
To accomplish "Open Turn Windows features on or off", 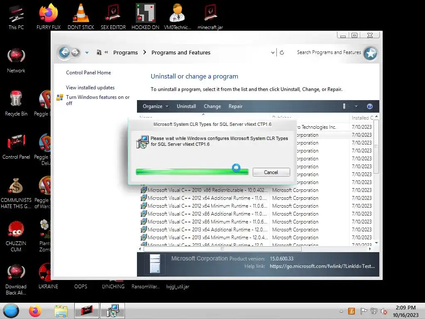I will point(98,100).
